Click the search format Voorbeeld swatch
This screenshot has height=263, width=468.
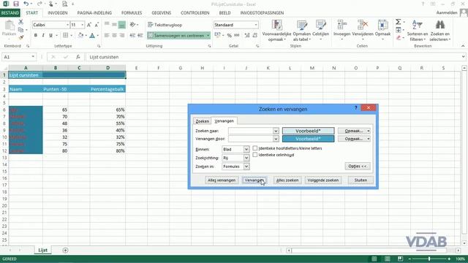pos(308,131)
